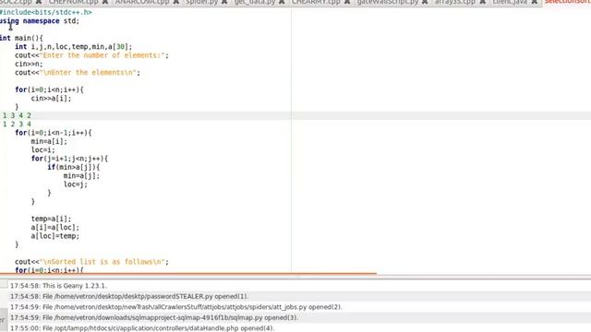Click the 'for(j=i+1;j<n;j++){' line
This screenshot has width=591, height=332.
(69, 159)
